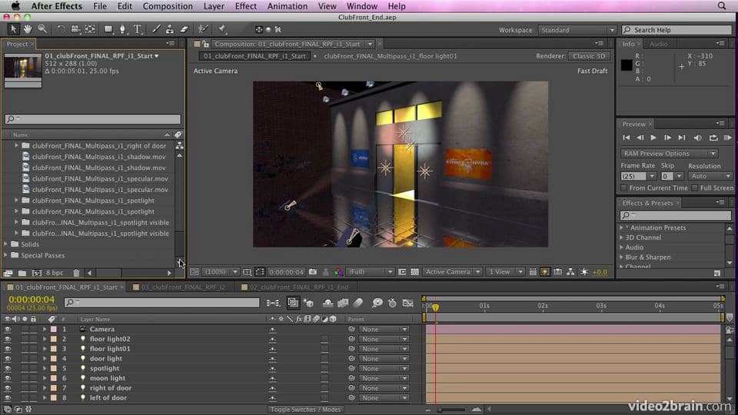738x415 pixels.
Task: Toggle visibility of right of door layer
Action: click(8, 388)
